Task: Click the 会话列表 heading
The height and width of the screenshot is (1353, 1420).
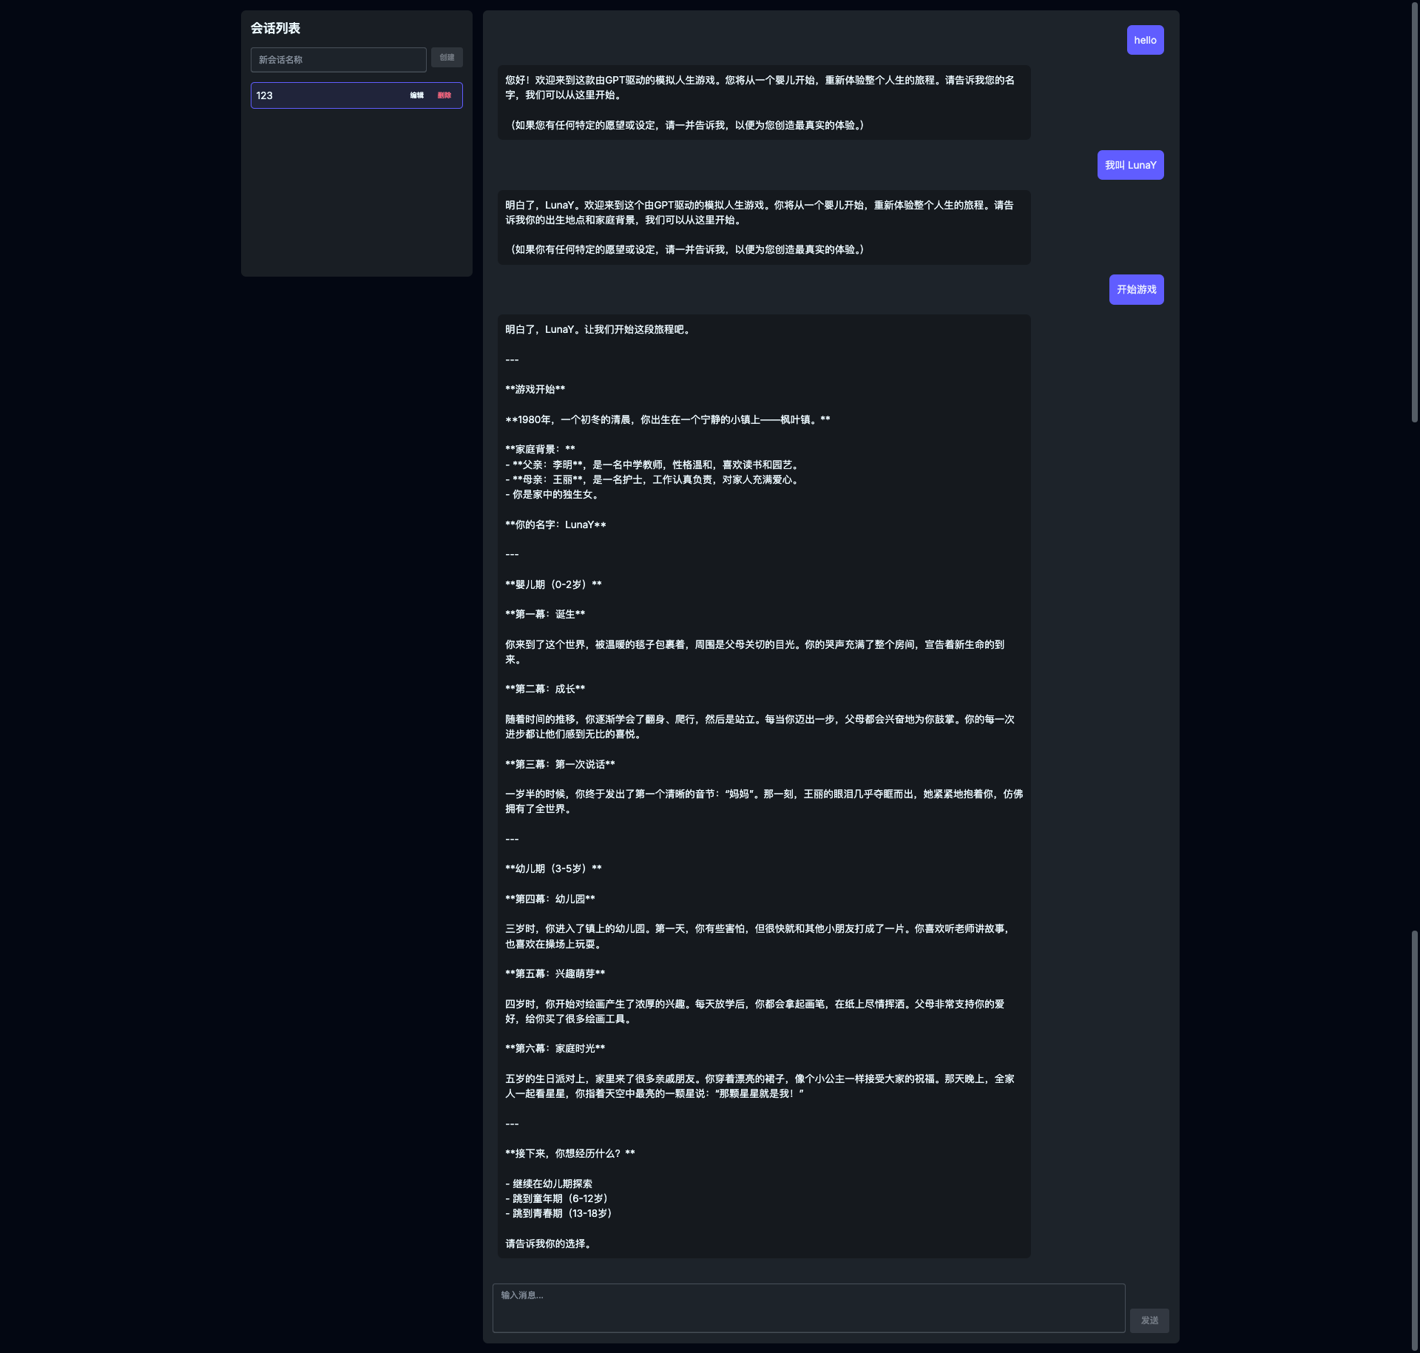Action: click(275, 28)
